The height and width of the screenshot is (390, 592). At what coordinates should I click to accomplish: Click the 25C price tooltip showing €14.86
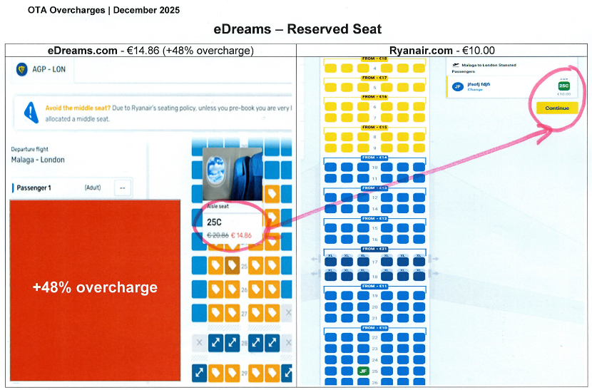click(x=233, y=228)
